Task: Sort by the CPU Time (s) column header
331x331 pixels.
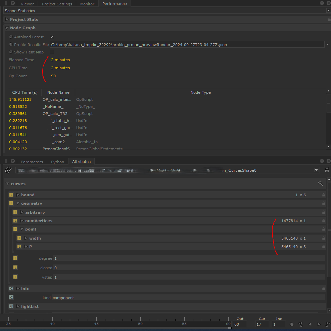Action: click(x=25, y=92)
